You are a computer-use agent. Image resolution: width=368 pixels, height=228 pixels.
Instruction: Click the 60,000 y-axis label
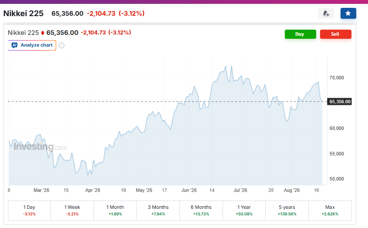[337, 128]
